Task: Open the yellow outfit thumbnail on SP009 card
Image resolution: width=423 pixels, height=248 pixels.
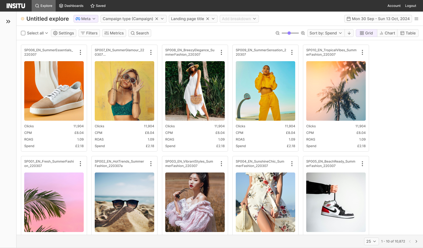Action: 265,91
